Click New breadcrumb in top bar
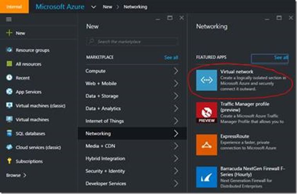The image size is (297, 194). 107,7
